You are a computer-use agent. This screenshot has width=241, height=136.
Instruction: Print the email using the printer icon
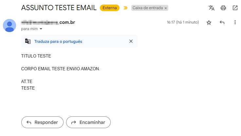click(223, 8)
